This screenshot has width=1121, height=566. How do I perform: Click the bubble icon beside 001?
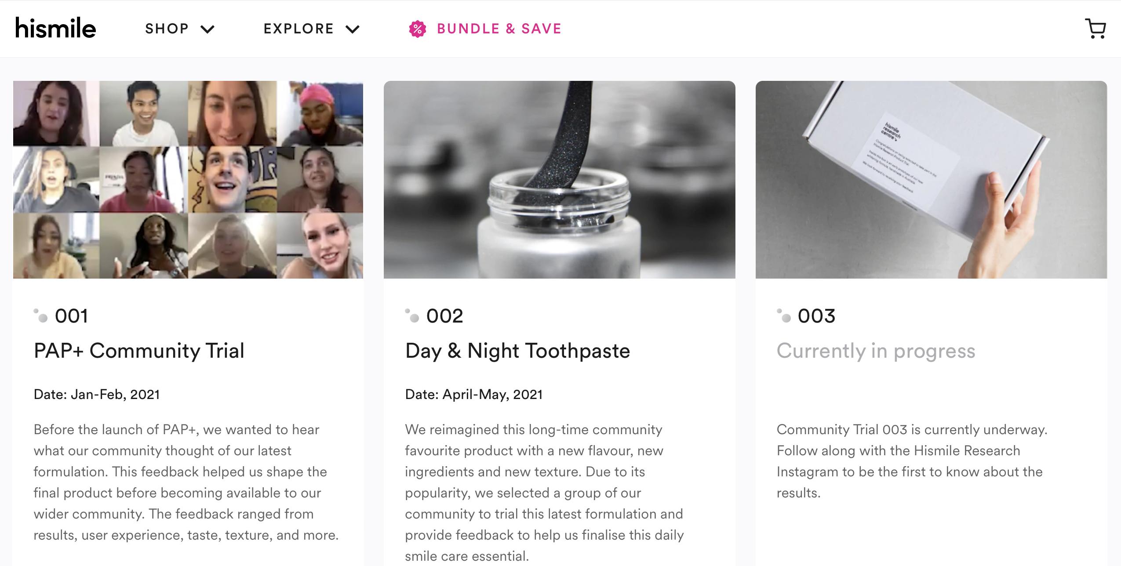(41, 316)
